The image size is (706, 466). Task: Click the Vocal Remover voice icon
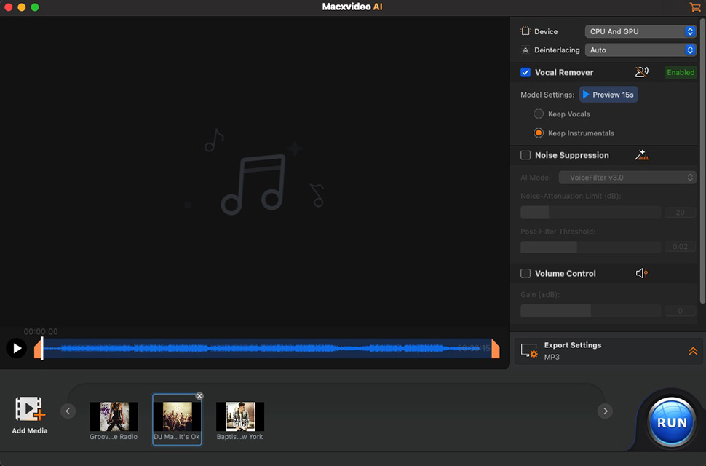[x=642, y=72]
